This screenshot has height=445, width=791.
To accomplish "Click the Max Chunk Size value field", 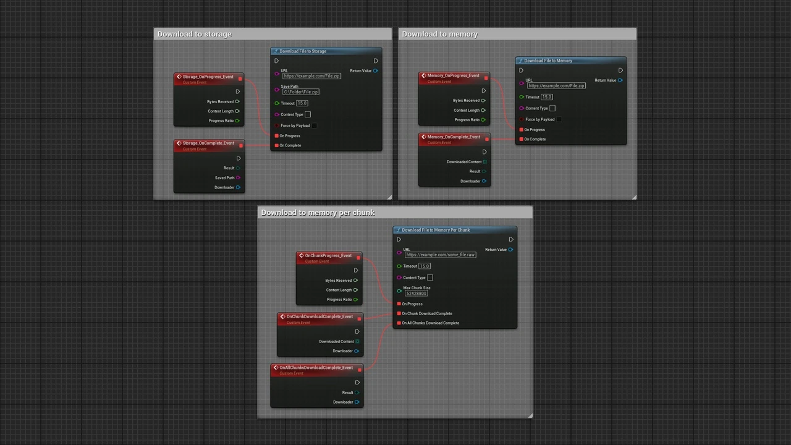I will [x=417, y=294].
